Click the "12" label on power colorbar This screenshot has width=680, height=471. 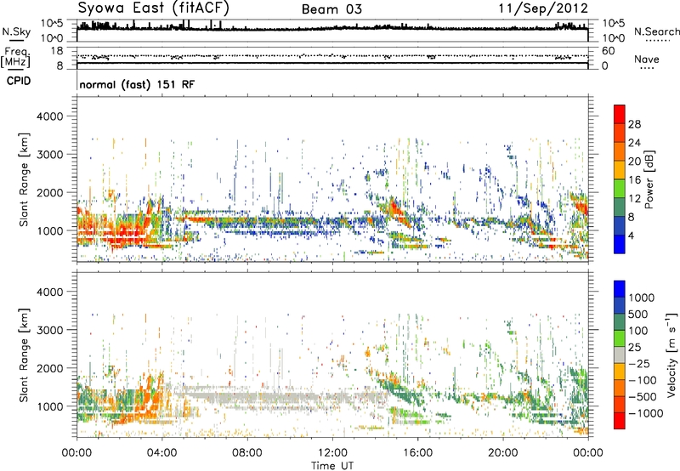634,199
